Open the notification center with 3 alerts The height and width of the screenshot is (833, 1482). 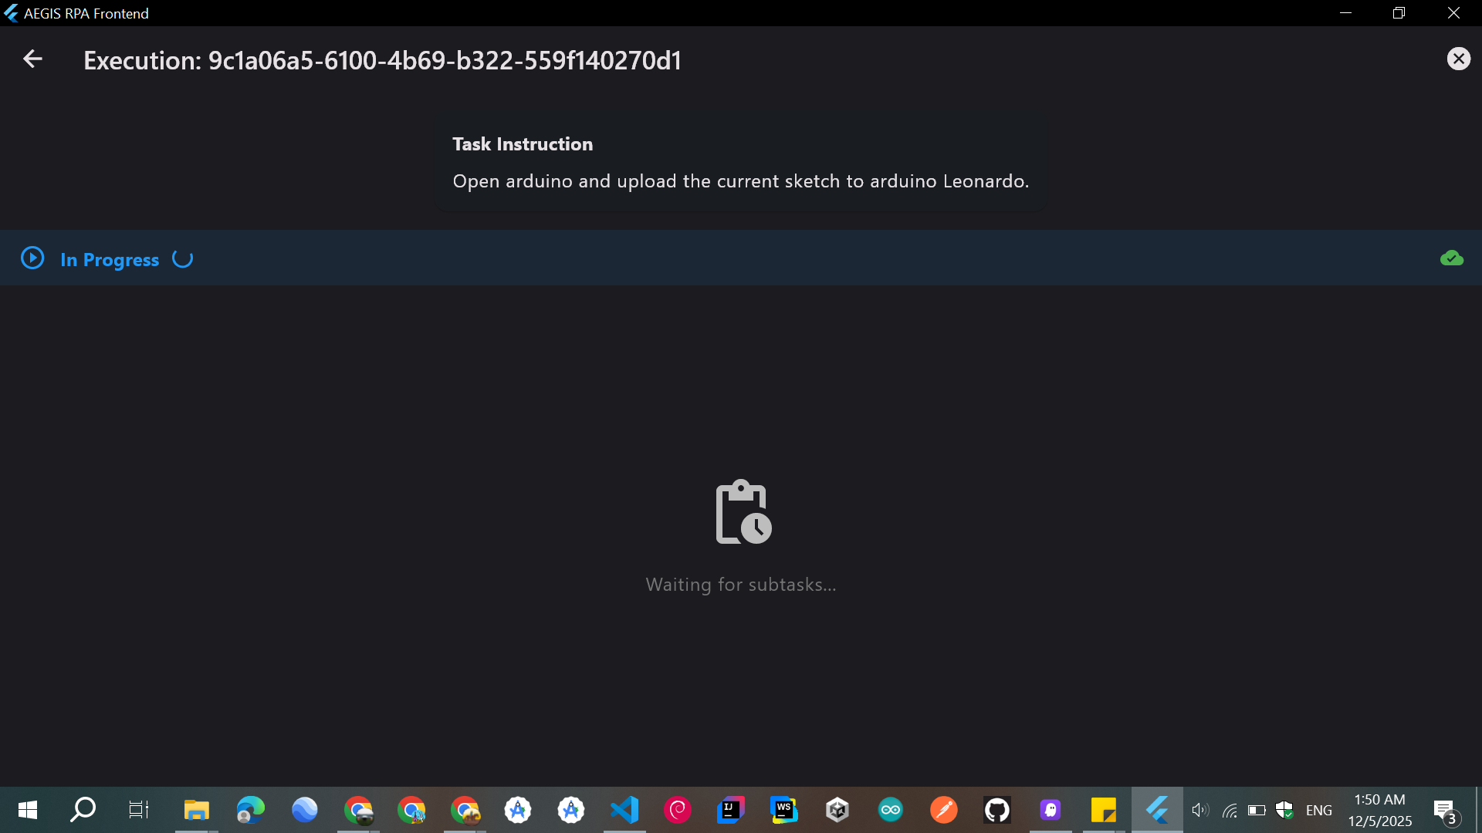1445,810
